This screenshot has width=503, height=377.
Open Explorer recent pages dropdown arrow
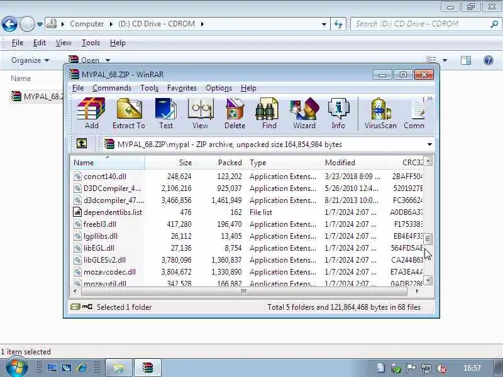pos(40,24)
